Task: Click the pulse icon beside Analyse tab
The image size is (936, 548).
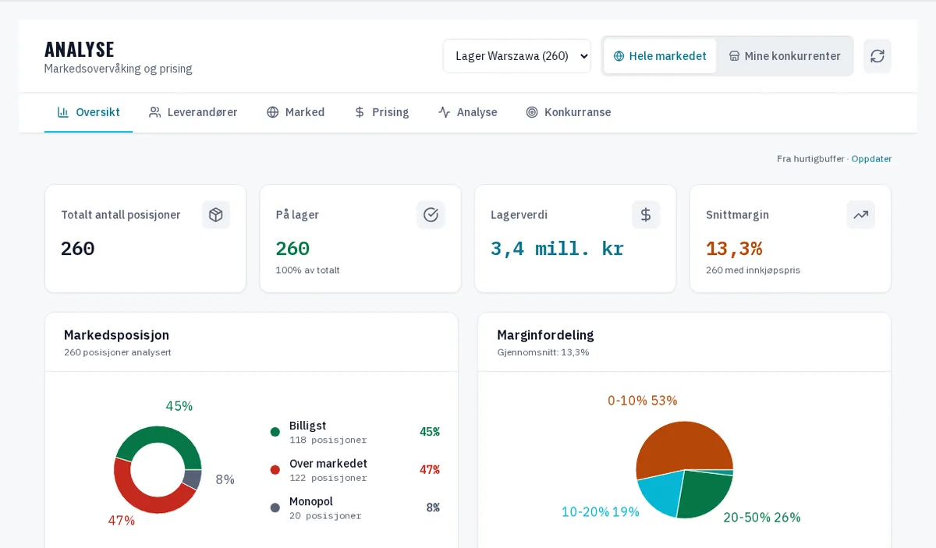Action: click(444, 112)
